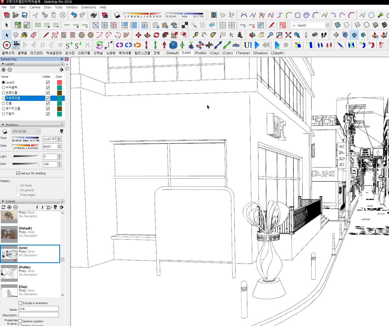Viewport: 389px width, 326px height.
Task: Click the Print icon
Action: pyautogui.click(x=94, y=15)
